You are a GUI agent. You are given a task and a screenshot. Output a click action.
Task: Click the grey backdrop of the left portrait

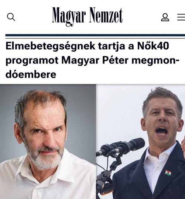click(81, 114)
